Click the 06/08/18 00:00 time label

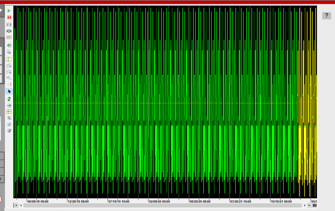click(x=38, y=201)
